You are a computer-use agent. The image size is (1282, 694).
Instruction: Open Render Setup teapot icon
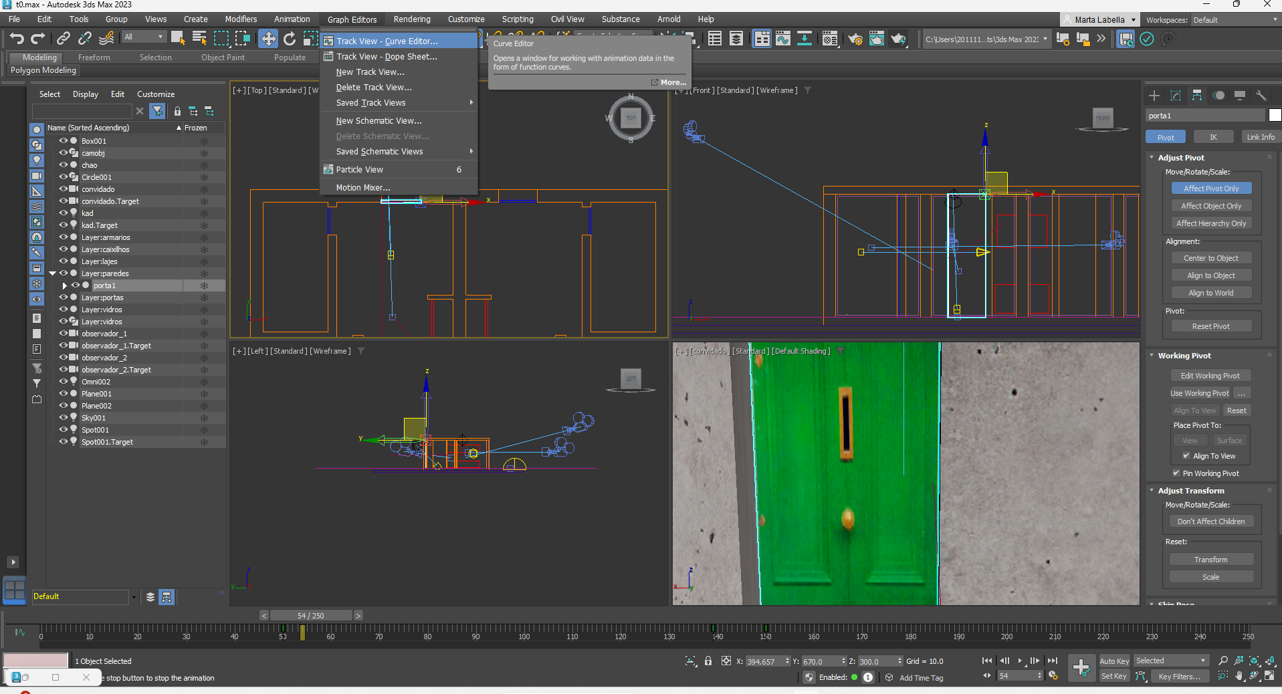click(x=855, y=39)
